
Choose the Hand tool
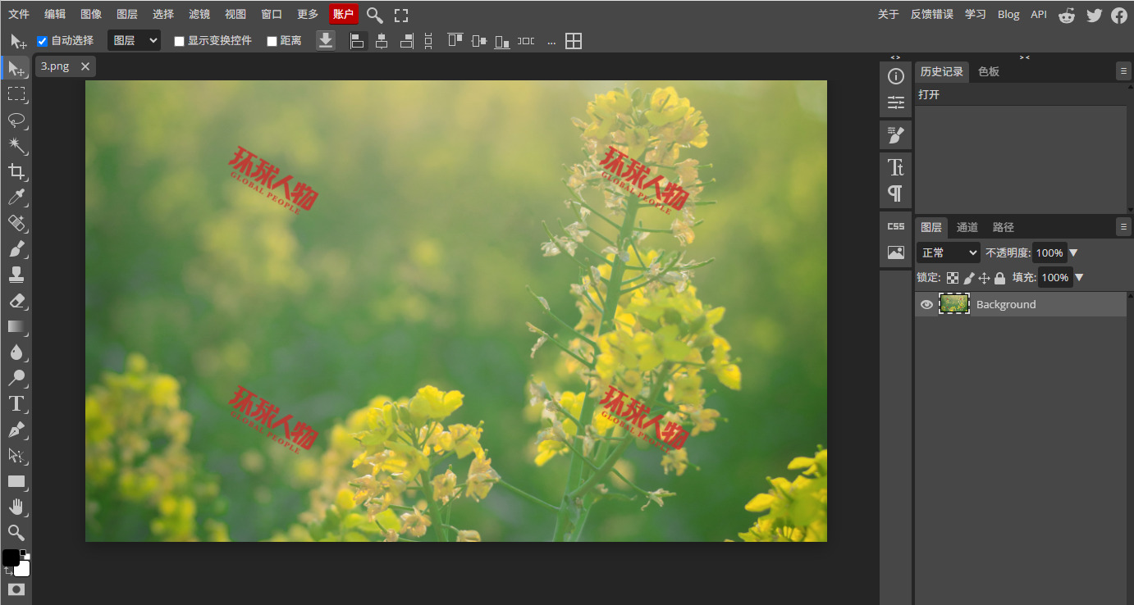16,507
